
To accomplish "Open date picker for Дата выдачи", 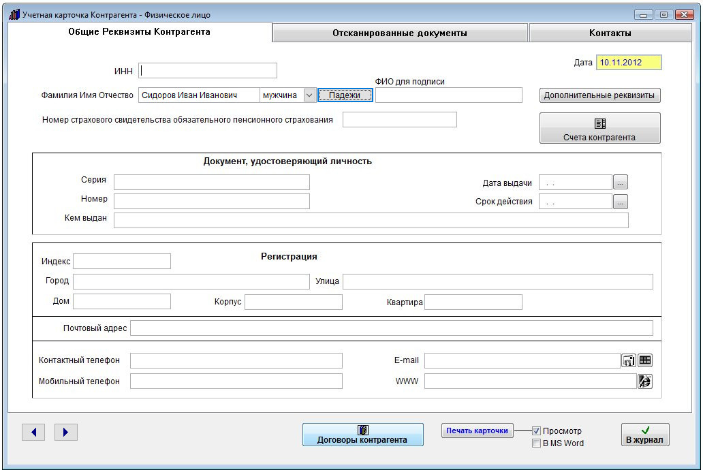I will click(620, 183).
